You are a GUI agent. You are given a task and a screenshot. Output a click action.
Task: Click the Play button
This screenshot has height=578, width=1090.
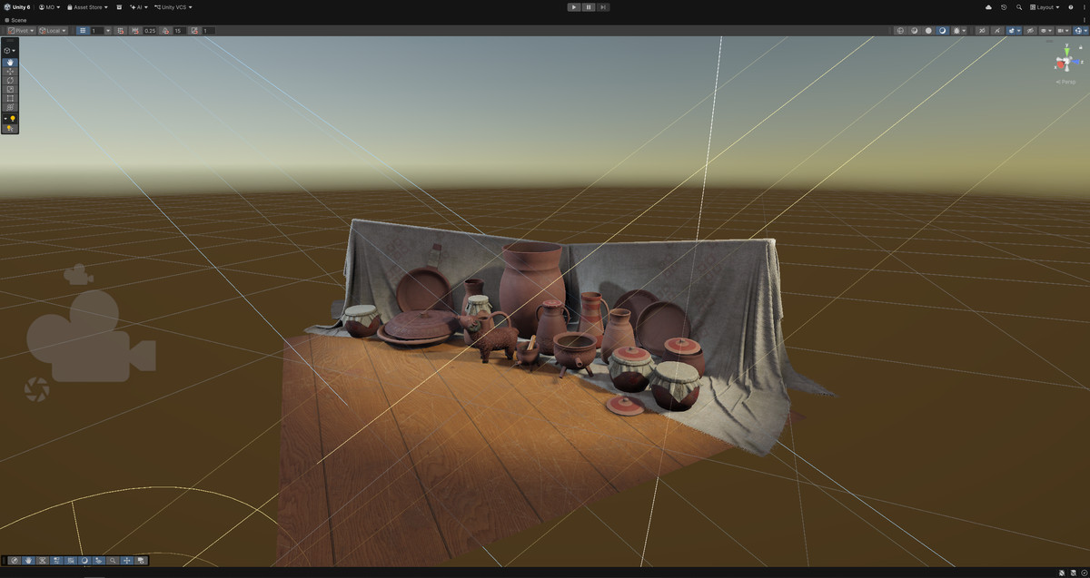[574, 7]
